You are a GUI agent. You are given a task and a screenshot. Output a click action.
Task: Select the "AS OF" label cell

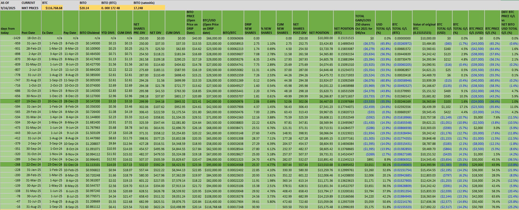[x=10, y=3]
